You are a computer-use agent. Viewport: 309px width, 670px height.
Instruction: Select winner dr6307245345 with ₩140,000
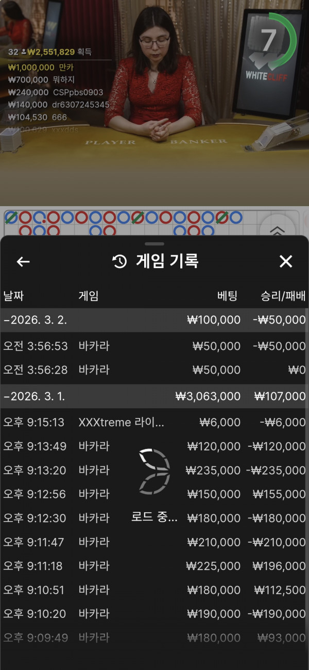click(59, 105)
